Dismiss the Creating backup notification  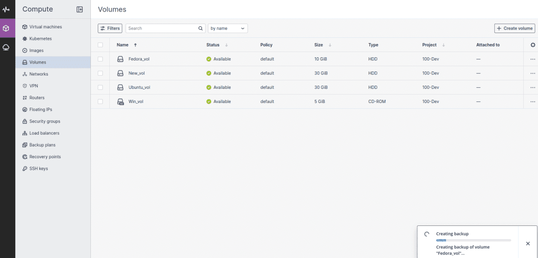(527, 244)
